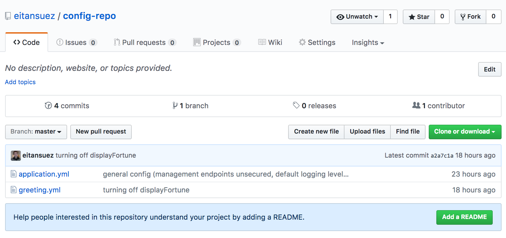This screenshot has width=506, height=238.
Task: Open the config-repo repository link
Action: (x=89, y=16)
